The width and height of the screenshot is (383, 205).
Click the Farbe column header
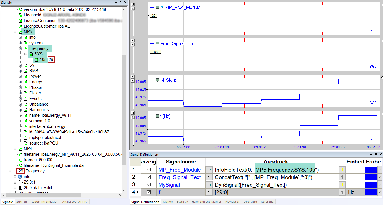point(374,162)
